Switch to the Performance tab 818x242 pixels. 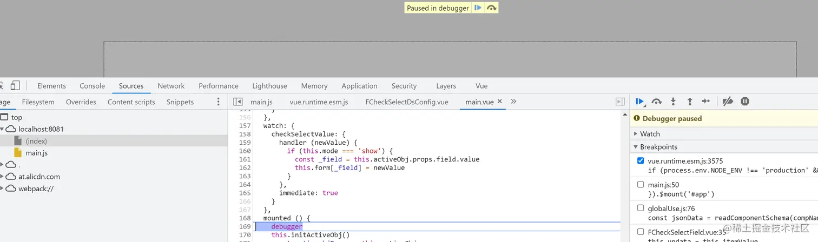pyautogui.click(x=219, y=86)
